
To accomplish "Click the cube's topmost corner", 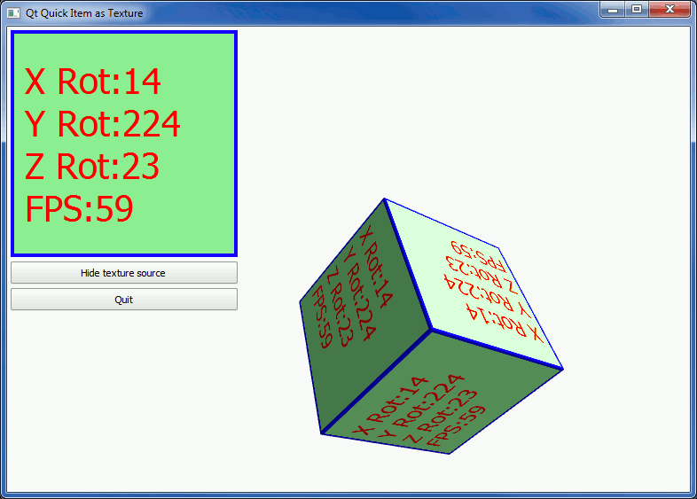I will point(384,199).
